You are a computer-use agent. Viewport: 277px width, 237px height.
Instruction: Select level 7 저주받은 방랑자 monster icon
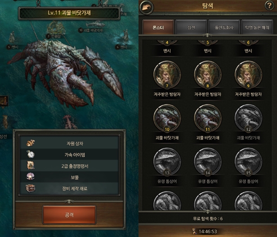[x=167, y=75]
